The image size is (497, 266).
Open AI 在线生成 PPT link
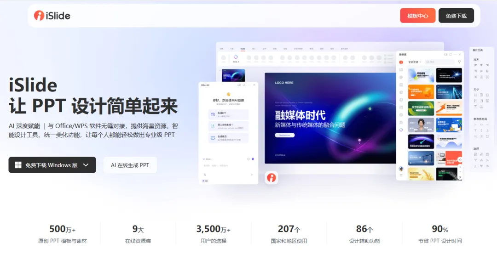pyautogui.click(x=130, y=165)
